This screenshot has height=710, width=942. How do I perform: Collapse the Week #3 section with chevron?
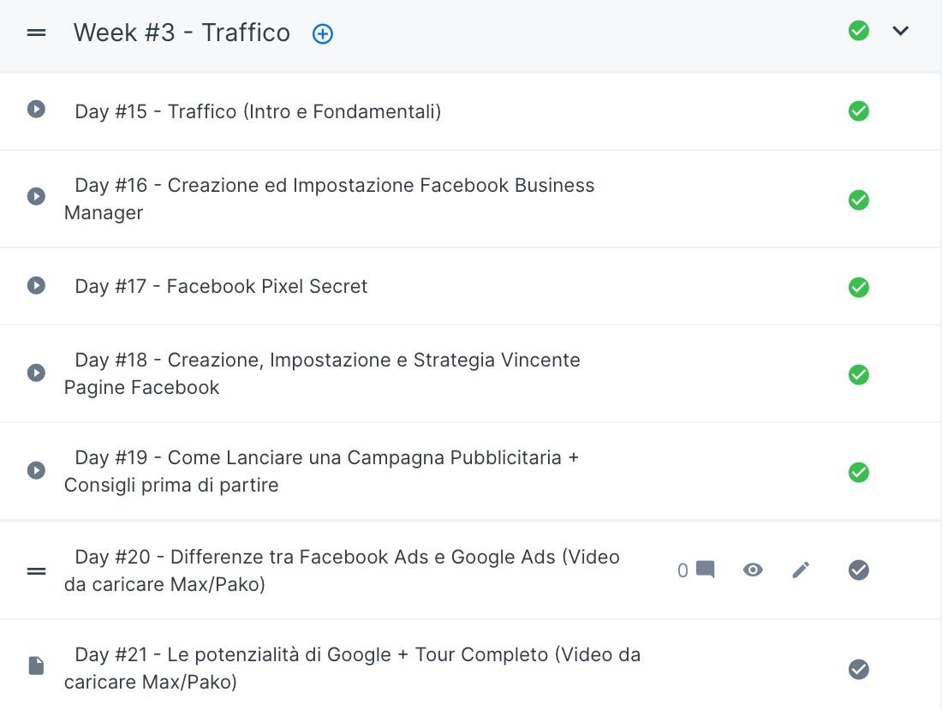[901, 31]
